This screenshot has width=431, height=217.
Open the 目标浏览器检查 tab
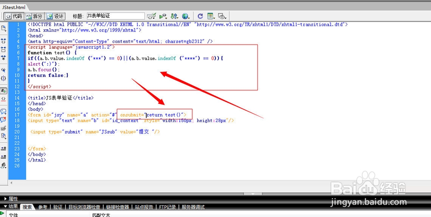pyautogui.click(x=84, y=207)
